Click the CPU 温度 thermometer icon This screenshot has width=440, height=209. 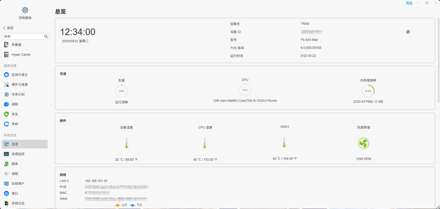205,143
